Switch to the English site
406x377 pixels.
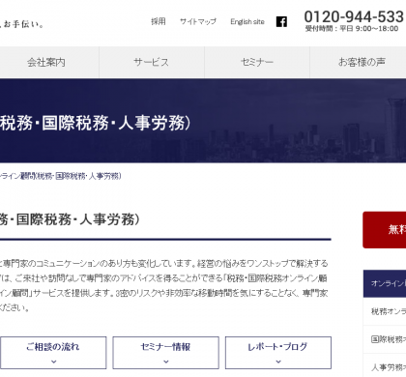pyautogui.click(x=247, y=21)
